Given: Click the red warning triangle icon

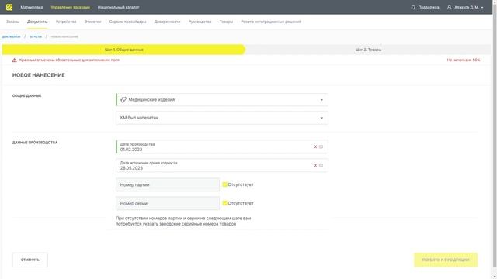Looking at the screenshot, I should point(14,60).
